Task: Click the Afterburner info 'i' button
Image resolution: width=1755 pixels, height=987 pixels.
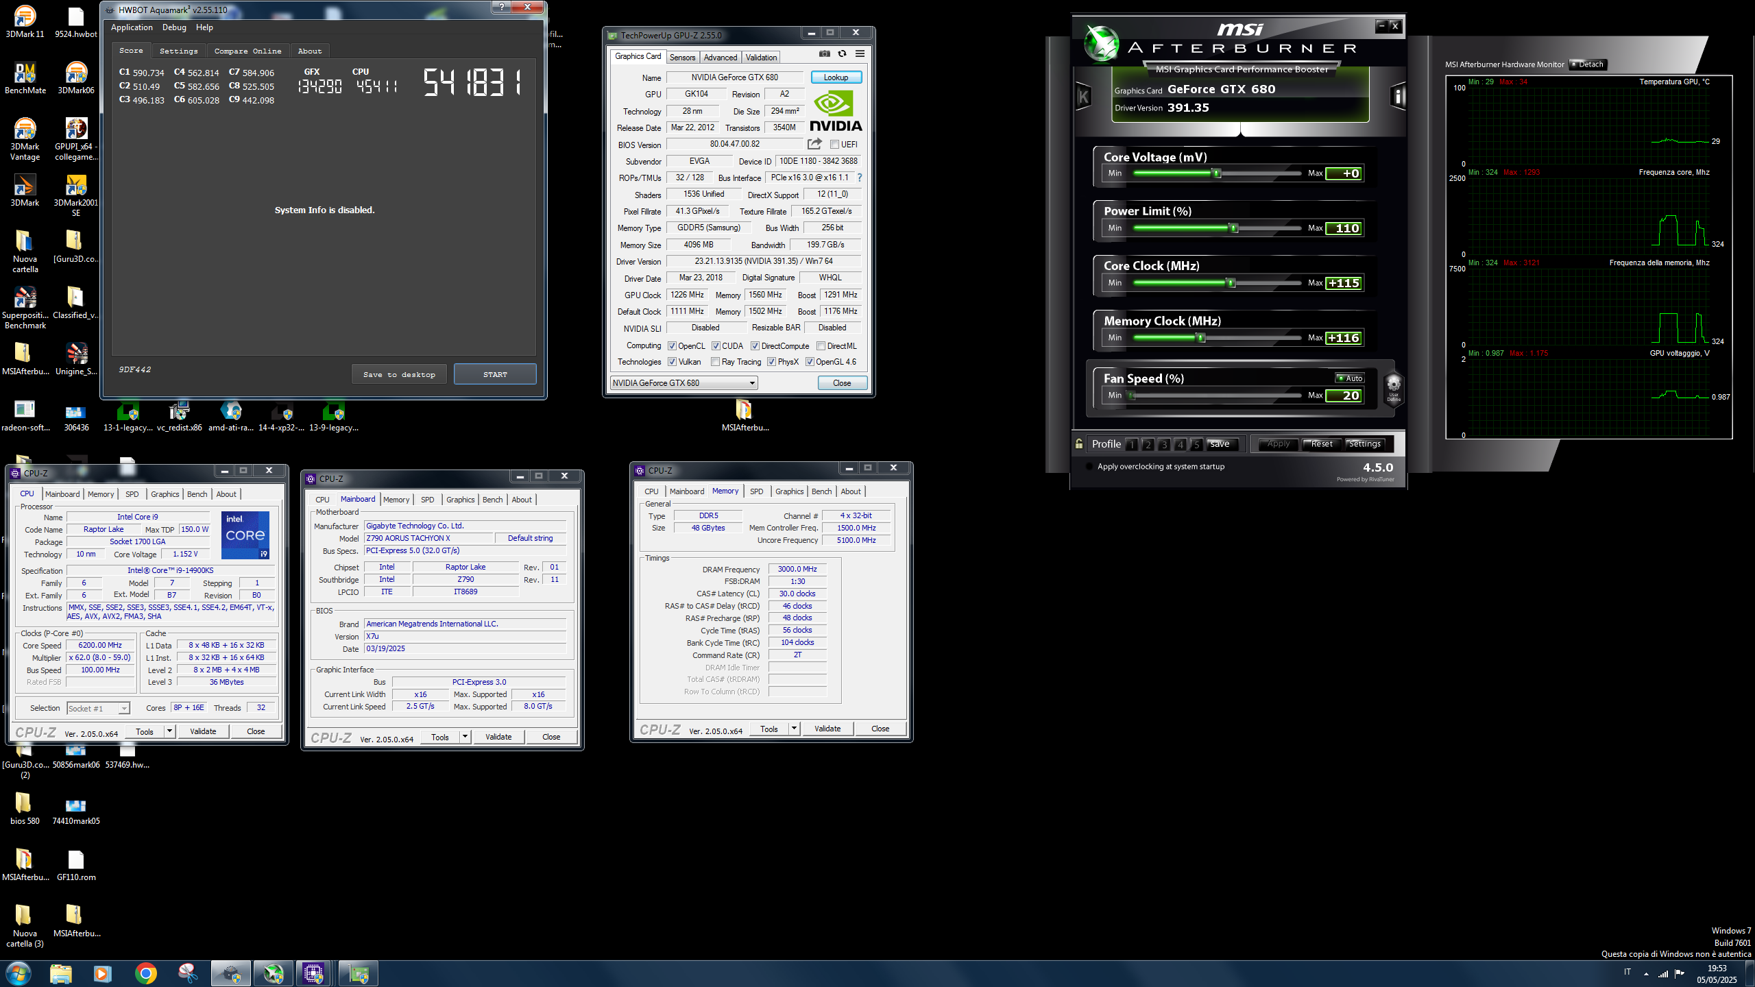Action: [1398, 96]
